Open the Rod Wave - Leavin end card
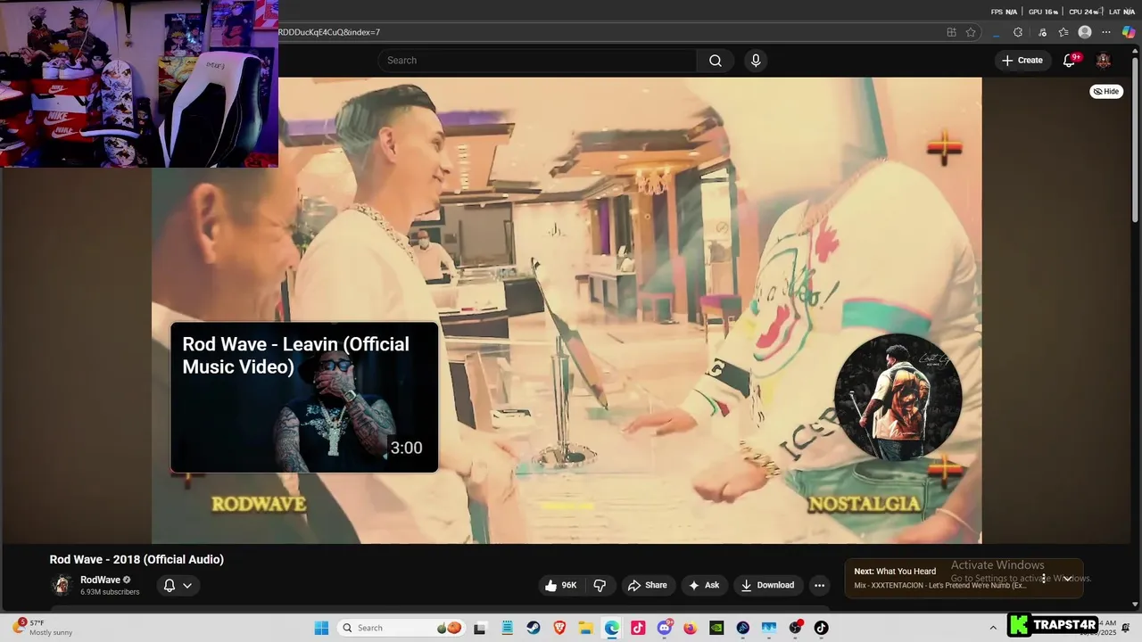Viewport: 1142px width, 642px height. [x=304, y=398]
